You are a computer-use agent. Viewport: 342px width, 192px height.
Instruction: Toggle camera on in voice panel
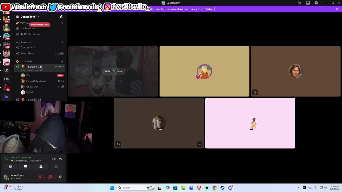pyautogui.click(x=10, y=167)
